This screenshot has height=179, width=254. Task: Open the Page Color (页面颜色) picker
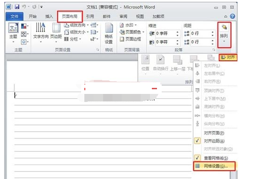coord(132,32)
